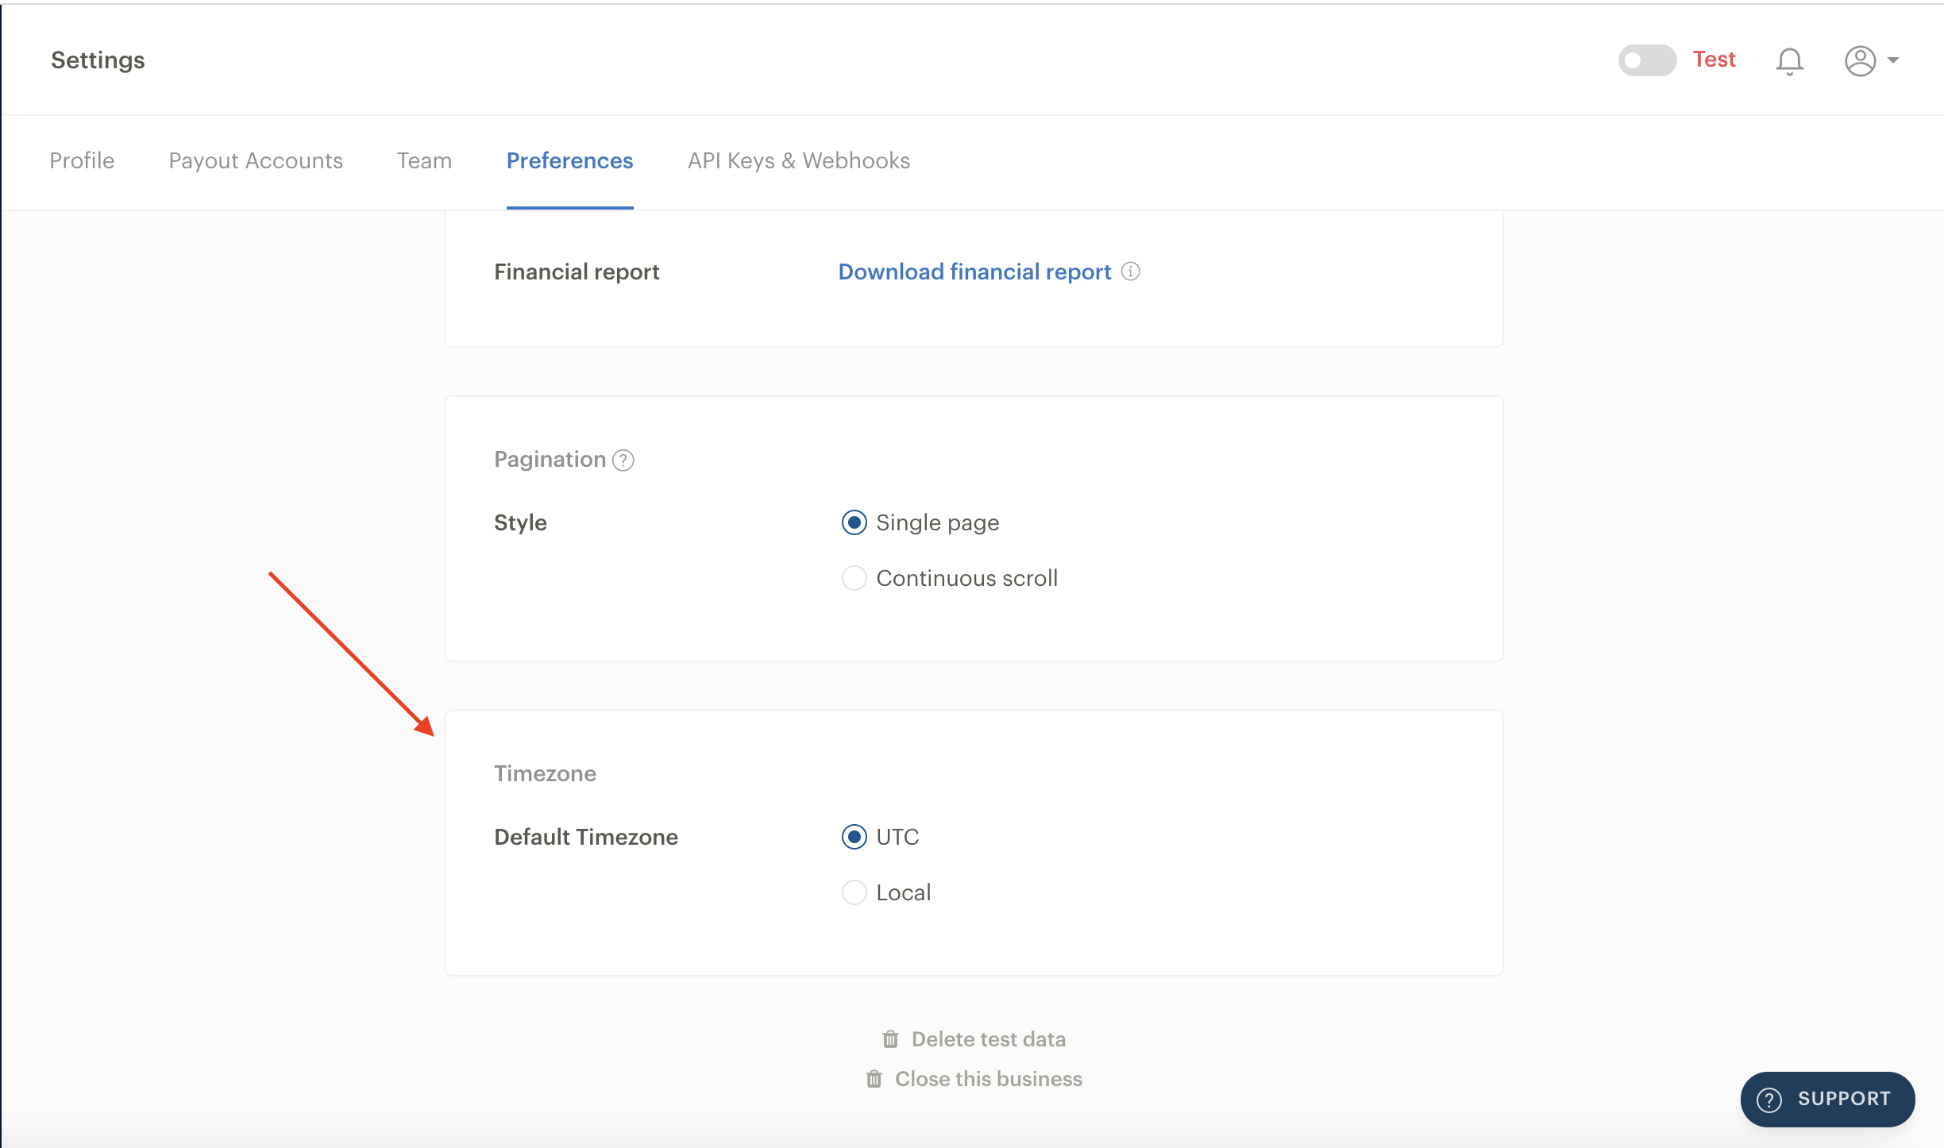Click the Close this business trash icon
This screenshot has height=1148, width=1944.
874,1080
